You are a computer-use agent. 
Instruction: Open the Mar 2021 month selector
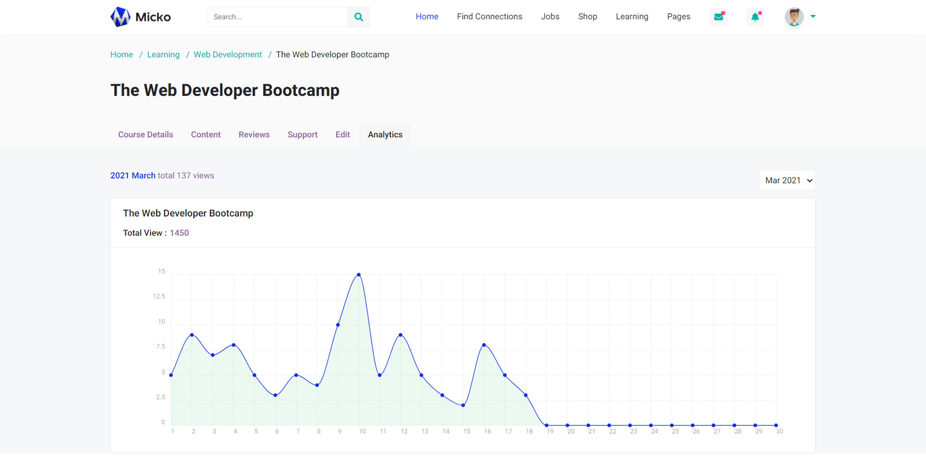(787, 180)
